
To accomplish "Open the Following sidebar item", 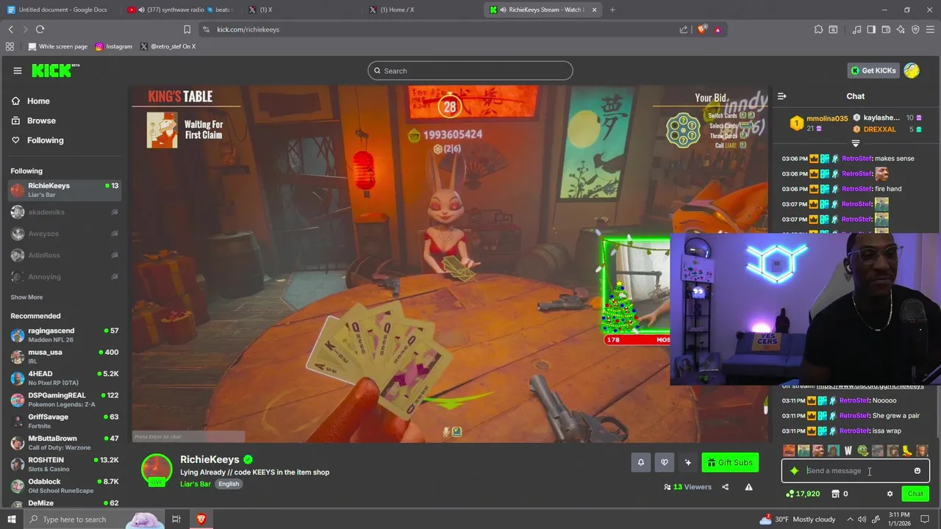I will pos(37,140).
